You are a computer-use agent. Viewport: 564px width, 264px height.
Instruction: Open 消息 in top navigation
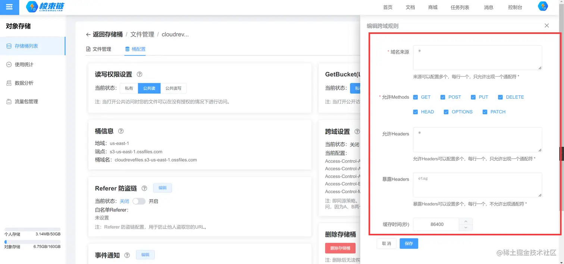489,7
